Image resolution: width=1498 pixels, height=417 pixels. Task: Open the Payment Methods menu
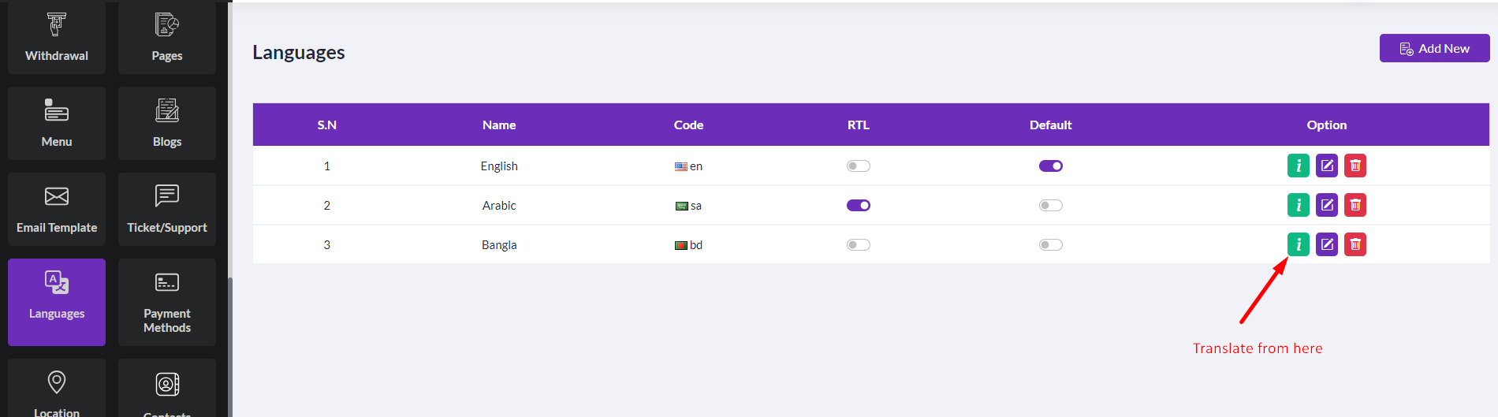point(167,303)
